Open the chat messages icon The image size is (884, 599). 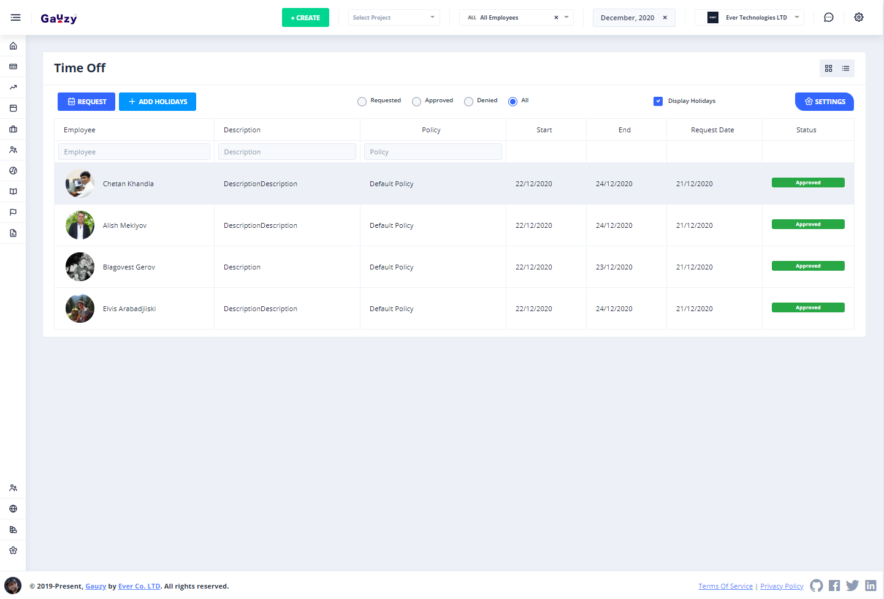(828, 18)
